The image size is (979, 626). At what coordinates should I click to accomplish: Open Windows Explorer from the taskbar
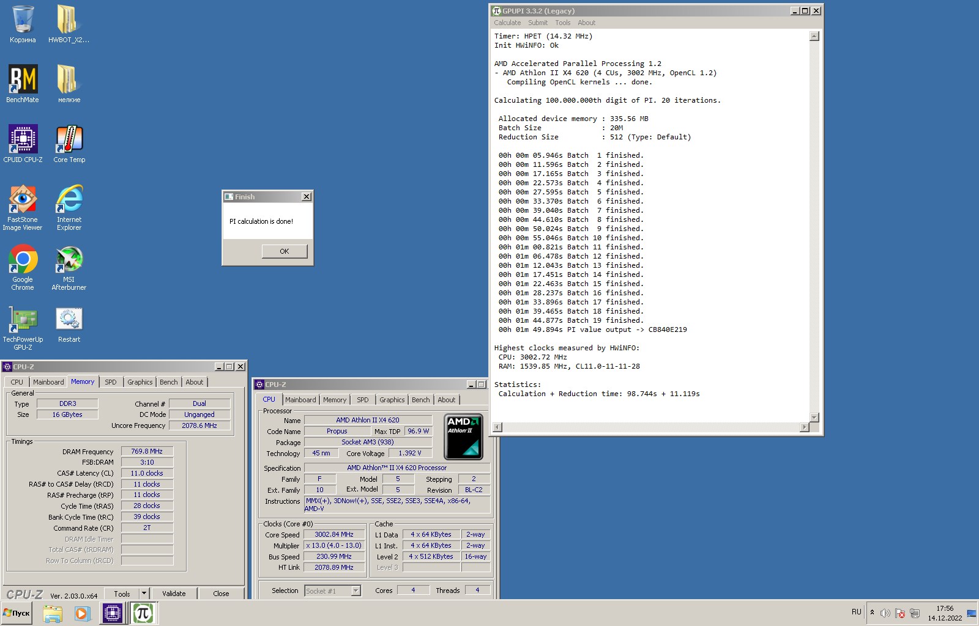pyautogui.click(x=53, y=613)
